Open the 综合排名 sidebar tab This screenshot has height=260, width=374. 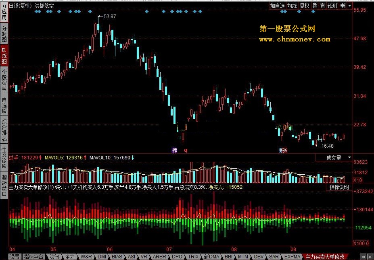point(4,130)
